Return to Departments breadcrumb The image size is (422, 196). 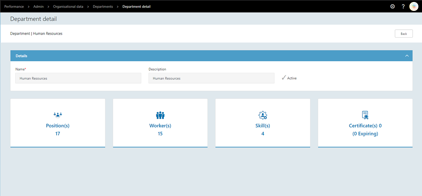103,7
